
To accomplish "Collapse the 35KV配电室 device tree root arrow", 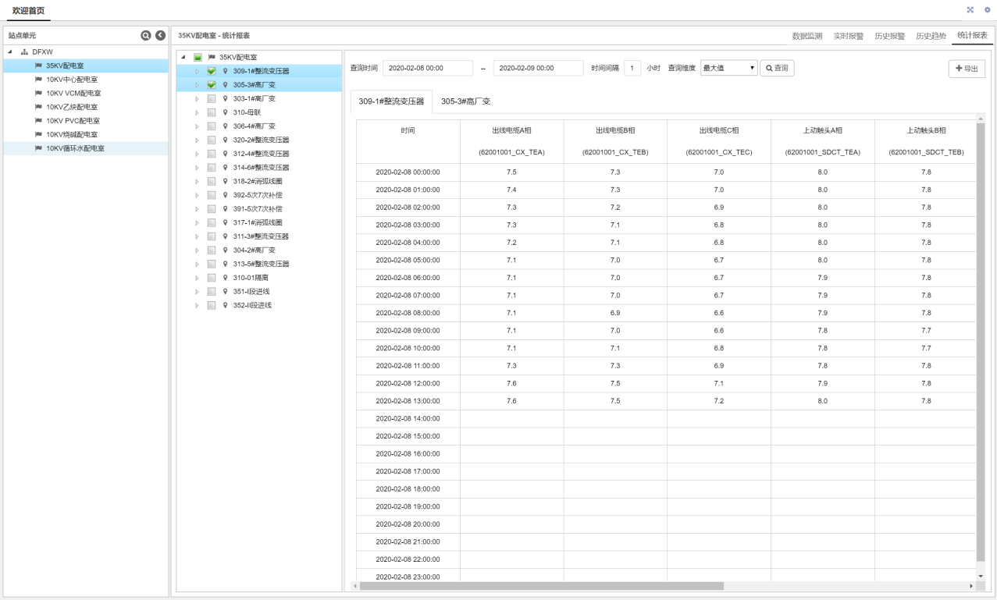I will coord(183,58).
